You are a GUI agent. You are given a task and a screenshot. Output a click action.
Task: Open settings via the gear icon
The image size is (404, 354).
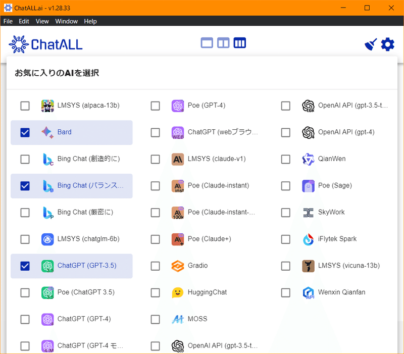tap(387, 44)
